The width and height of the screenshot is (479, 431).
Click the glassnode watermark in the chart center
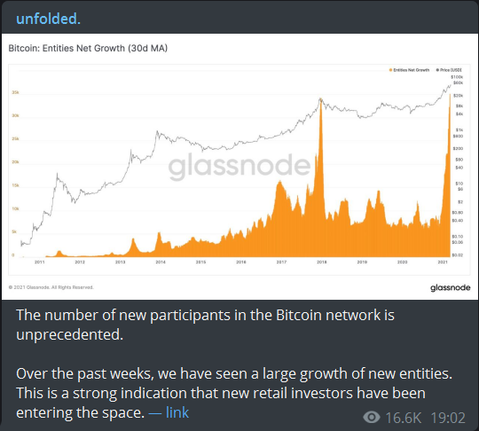coord(239,166)
